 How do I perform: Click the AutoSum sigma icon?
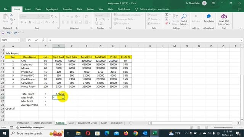[167, 15]
